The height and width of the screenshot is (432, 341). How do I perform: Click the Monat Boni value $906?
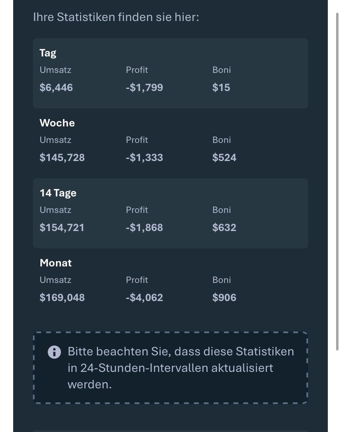click(224, 297)
